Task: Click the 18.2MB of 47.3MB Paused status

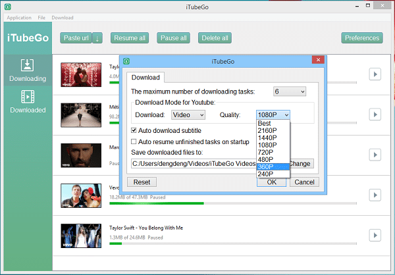Action: click(138, 197)
